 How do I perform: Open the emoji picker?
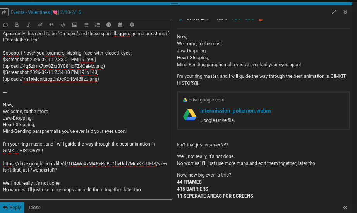tap(109, 25)
